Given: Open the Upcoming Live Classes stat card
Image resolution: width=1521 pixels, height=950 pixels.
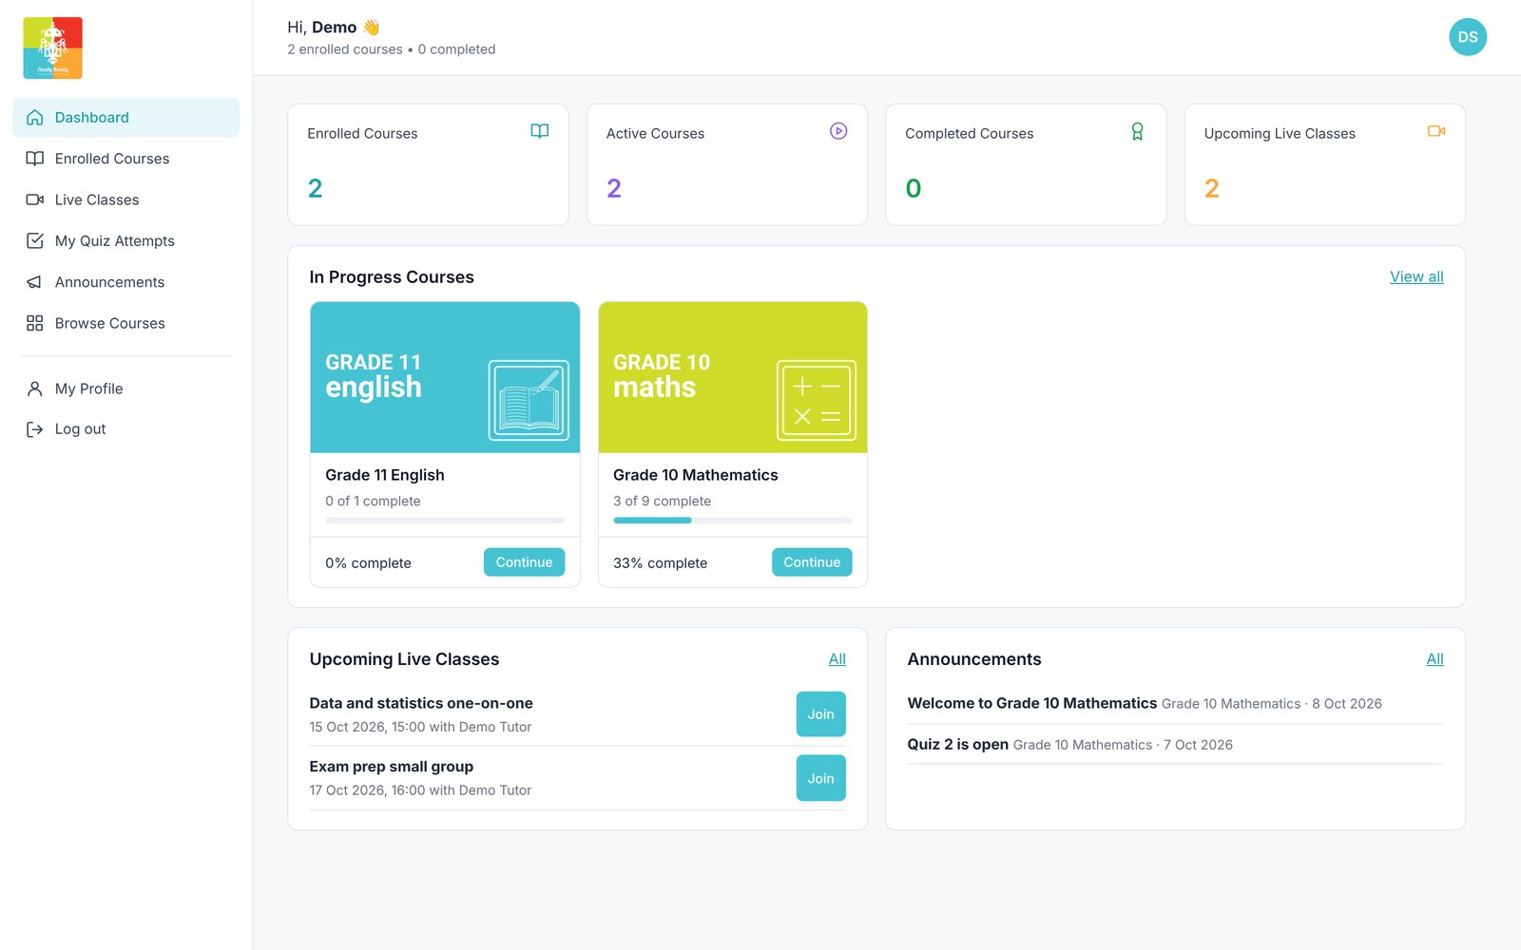Looking at the screenshot, I should click(1324, 164).
